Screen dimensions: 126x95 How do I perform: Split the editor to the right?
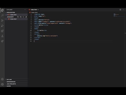point(120,9)
